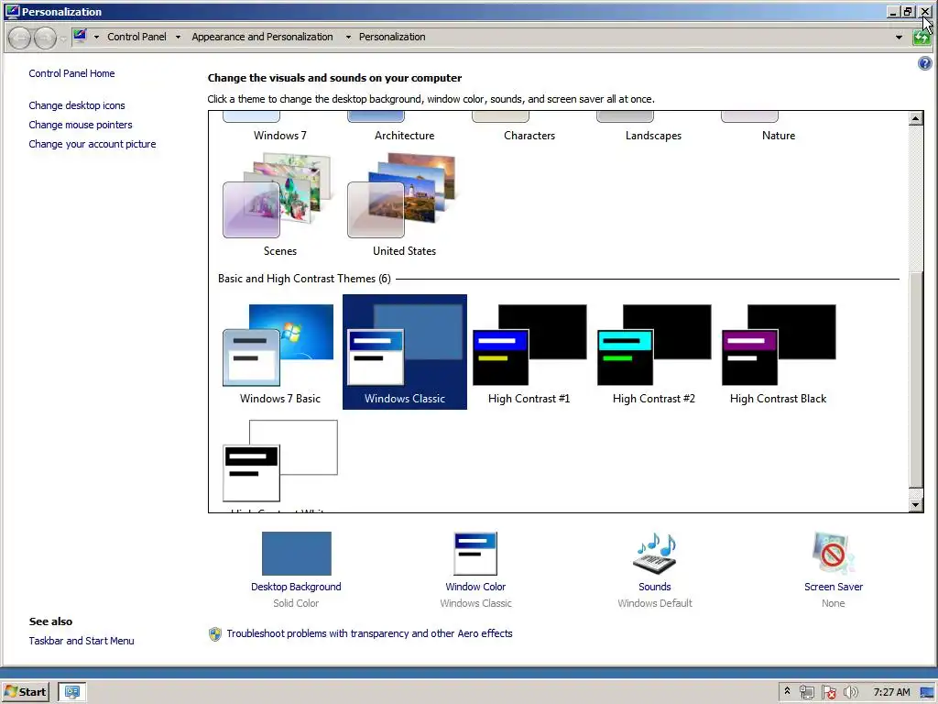Click Window Color label link
938x704 pixels.
[475, 587]
